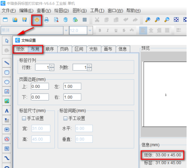Toggle Bold formatting
Image resolution: width=187 pixels, height=168 pixels.
coord(100,30)
